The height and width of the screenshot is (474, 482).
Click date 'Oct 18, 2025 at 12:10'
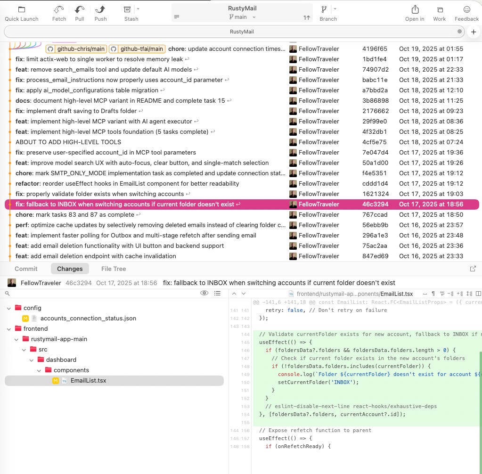coord(431,90)
